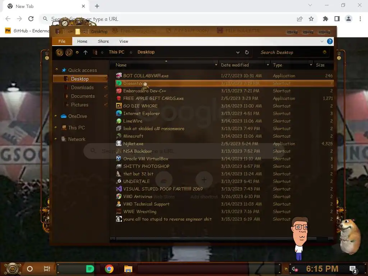Open Chrome profile avatar button
Image resolution: width=368 pixels, height=276 pixels.
349,19
